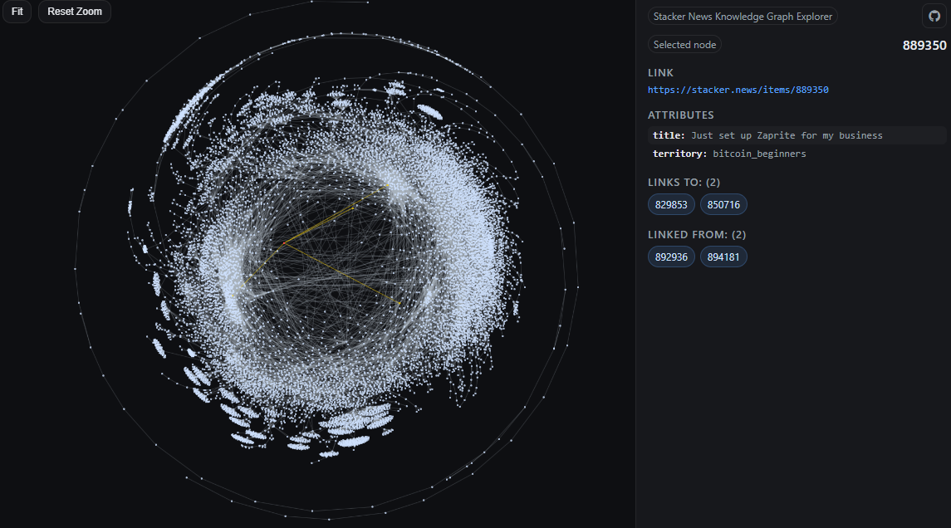
Task: Click the Selected node label
Action: tap(684, 45)
